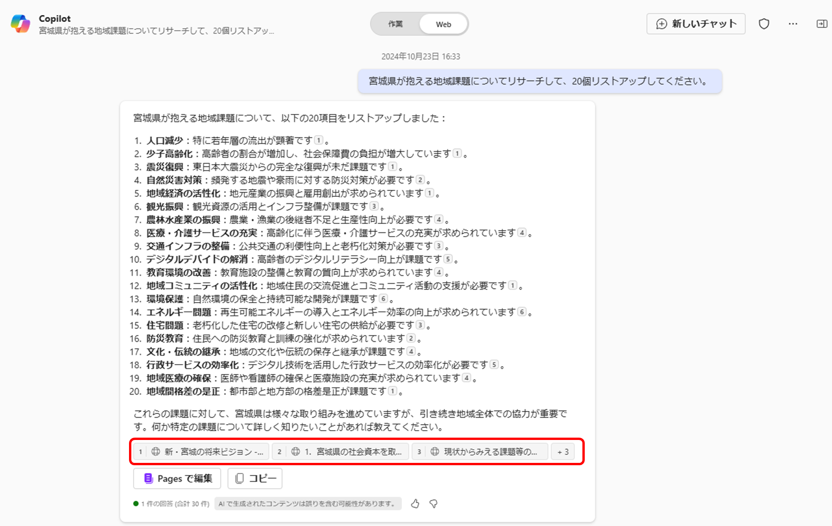
Task: Open citation 4 after 農林水産業の振興 line
Action: pos(439,219)
